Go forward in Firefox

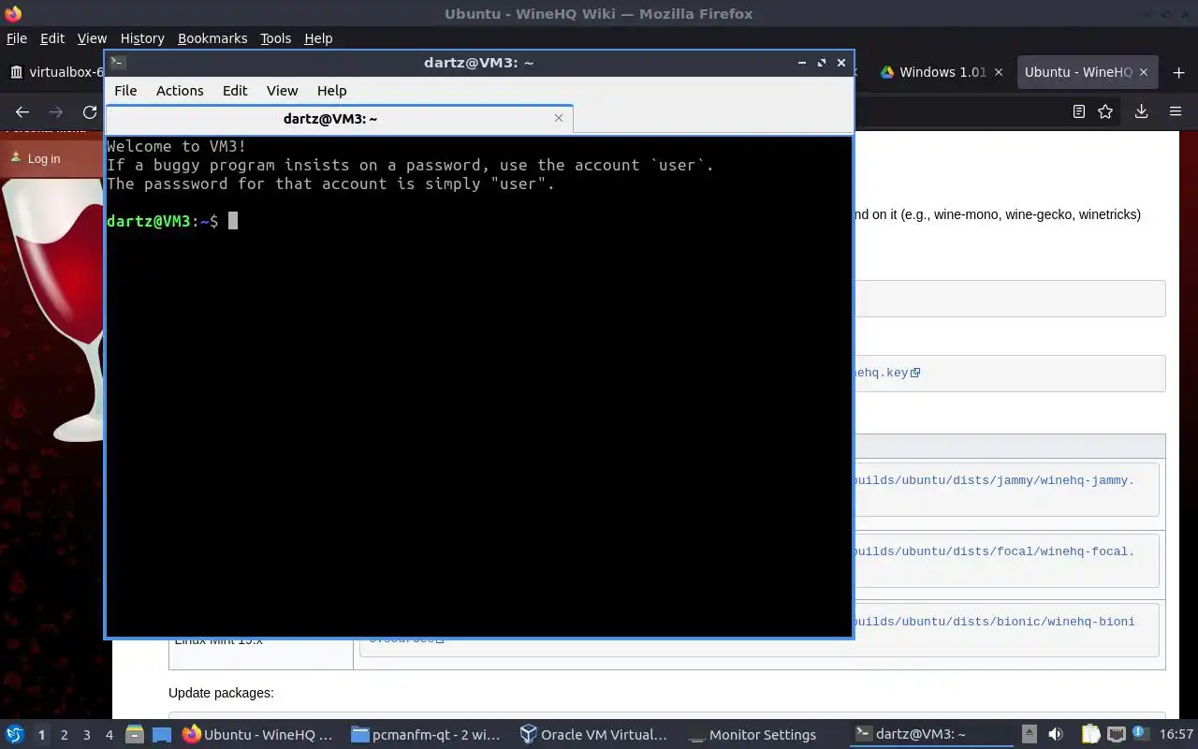(56, 111)
